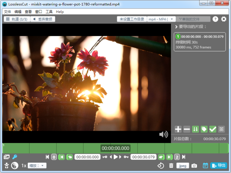
Task: Open the 工具 menu
Action: [x=49, y=12]
